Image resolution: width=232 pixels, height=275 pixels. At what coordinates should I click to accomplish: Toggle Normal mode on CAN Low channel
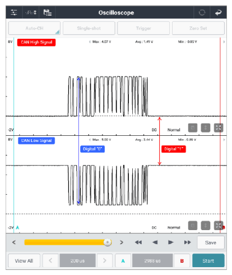pos(174,228)
